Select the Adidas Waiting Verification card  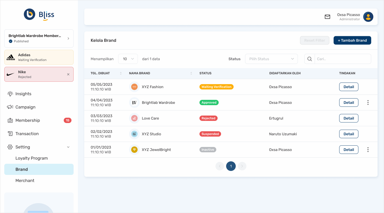(x=39, y=57)
